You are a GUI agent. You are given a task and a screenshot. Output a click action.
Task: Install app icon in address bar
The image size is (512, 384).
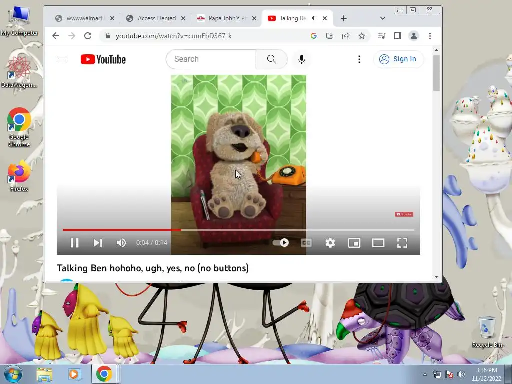coord(330,36)
